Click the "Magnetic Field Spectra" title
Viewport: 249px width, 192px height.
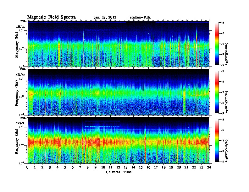pos(52,17)
